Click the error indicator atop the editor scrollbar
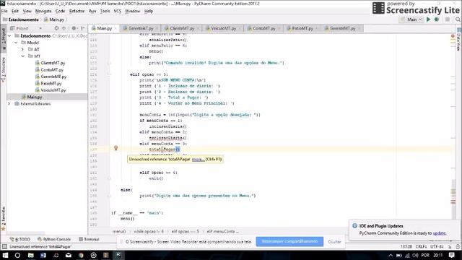This screenshot has height=260, width=462. tap(453, 36)
